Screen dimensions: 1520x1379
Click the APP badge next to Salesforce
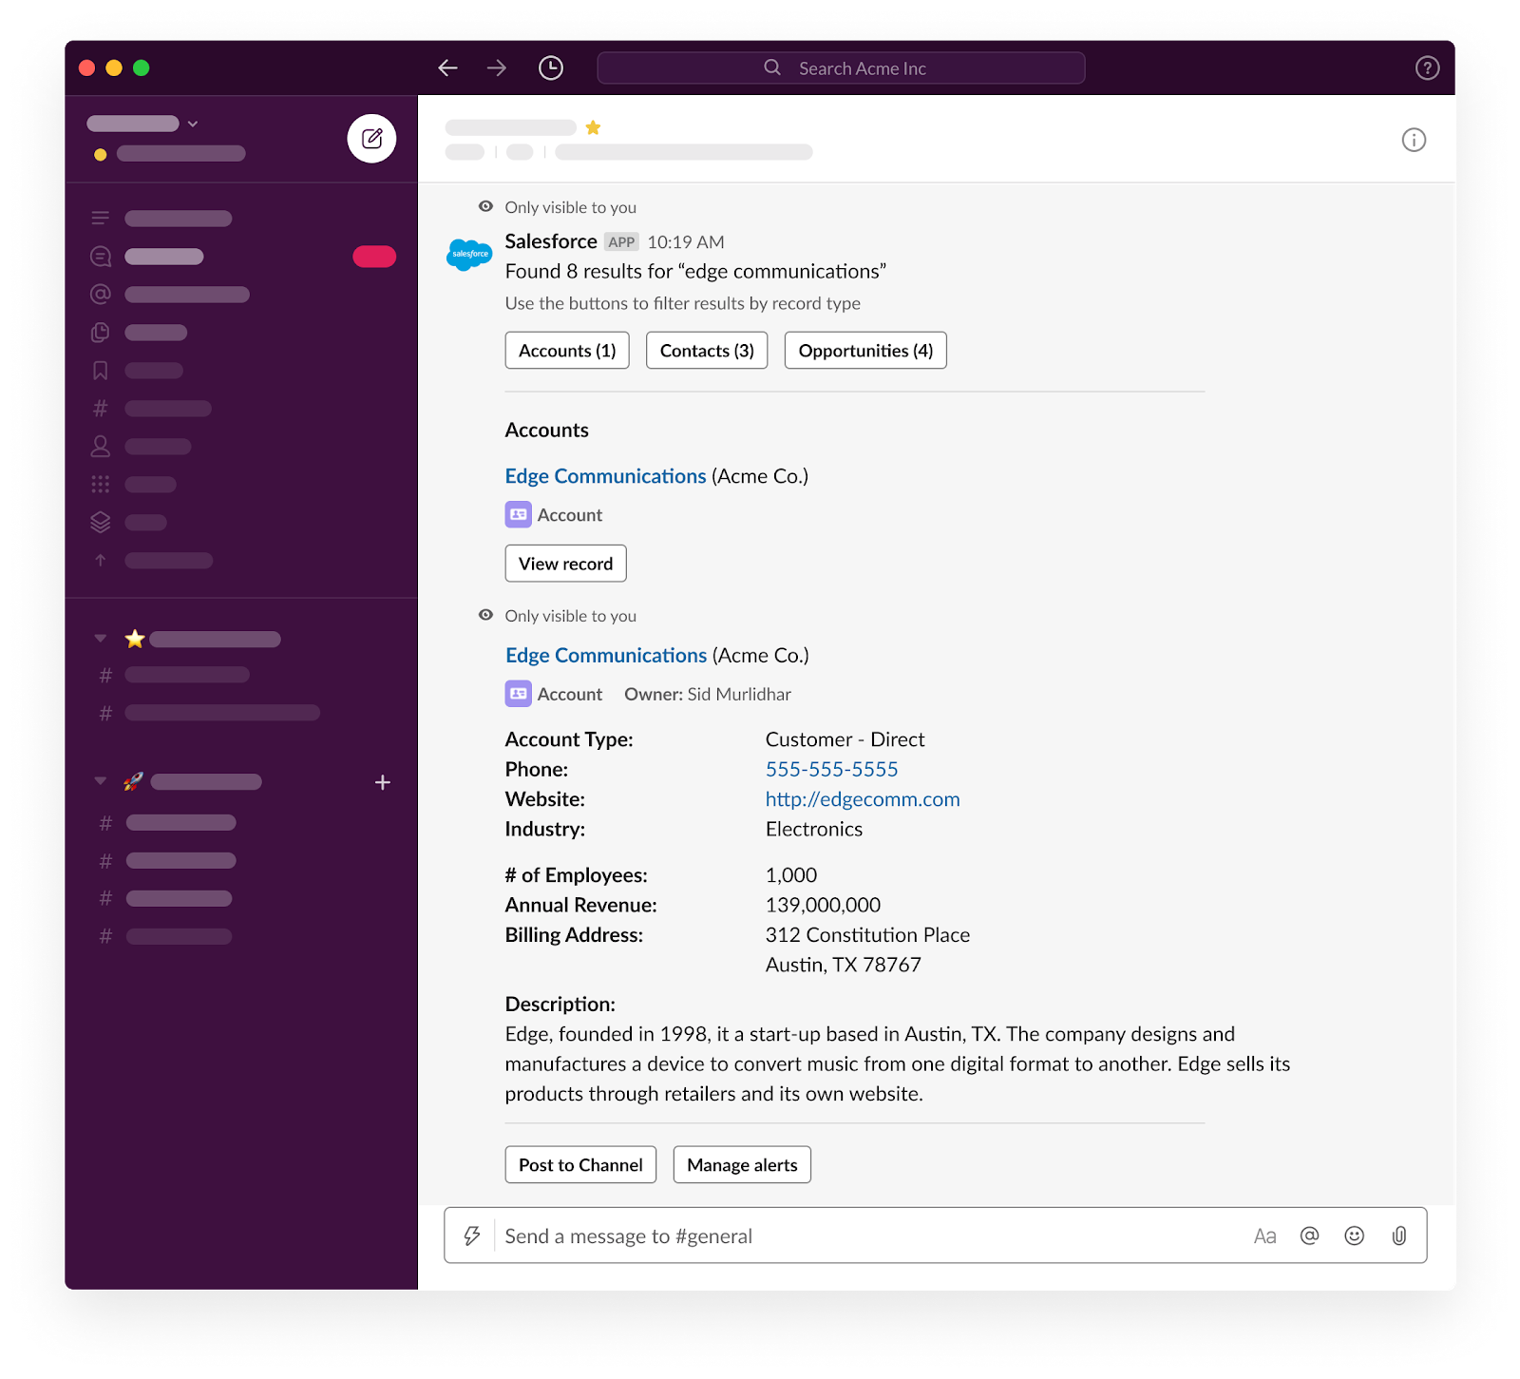(x=621, y=242)
